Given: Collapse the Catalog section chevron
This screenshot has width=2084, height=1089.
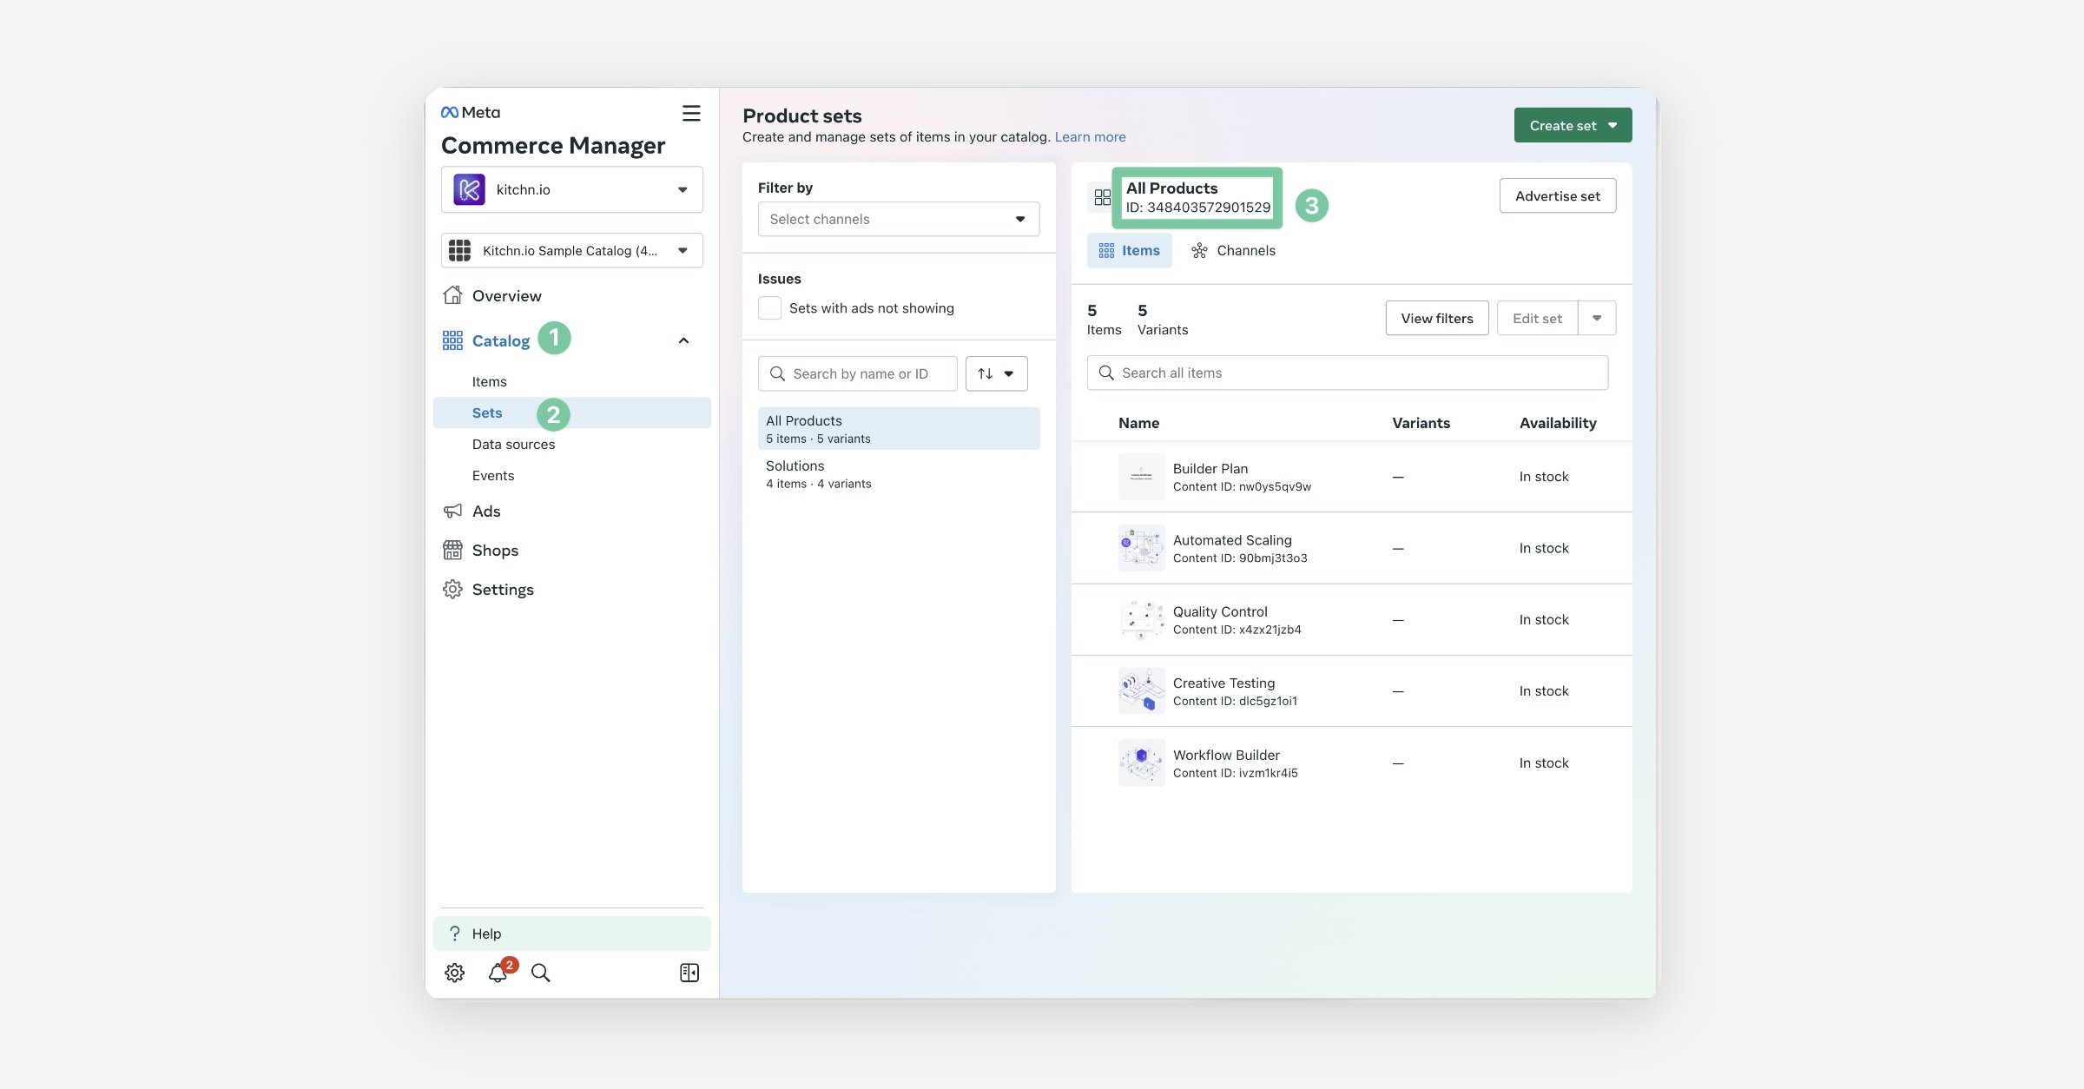Looking at the screenshot, I should tap(683, 340).
